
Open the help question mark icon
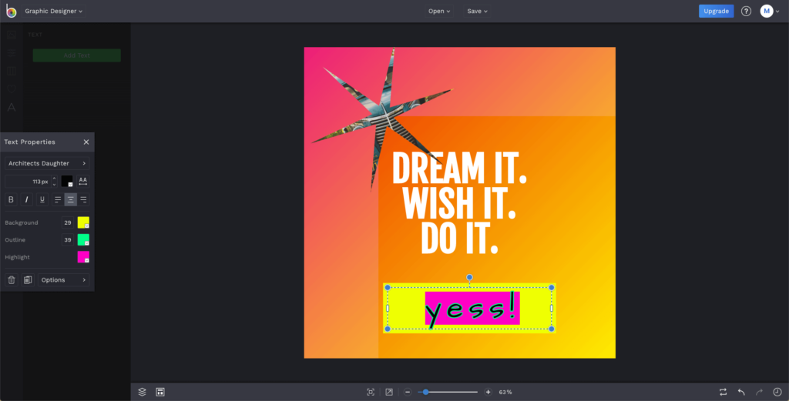pos(746,11)
